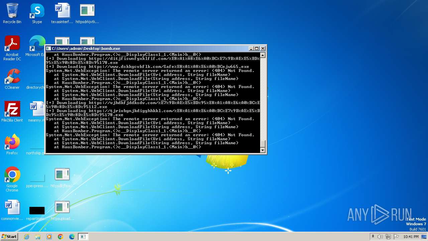
Task: Open Chrome from the taskbar
Action: [x=61, y=237]
